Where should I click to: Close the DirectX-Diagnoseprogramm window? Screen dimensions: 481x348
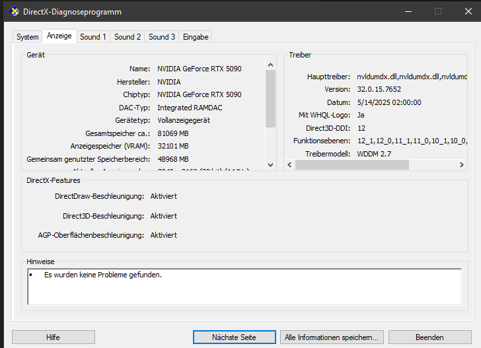click(x=468, y=12)
